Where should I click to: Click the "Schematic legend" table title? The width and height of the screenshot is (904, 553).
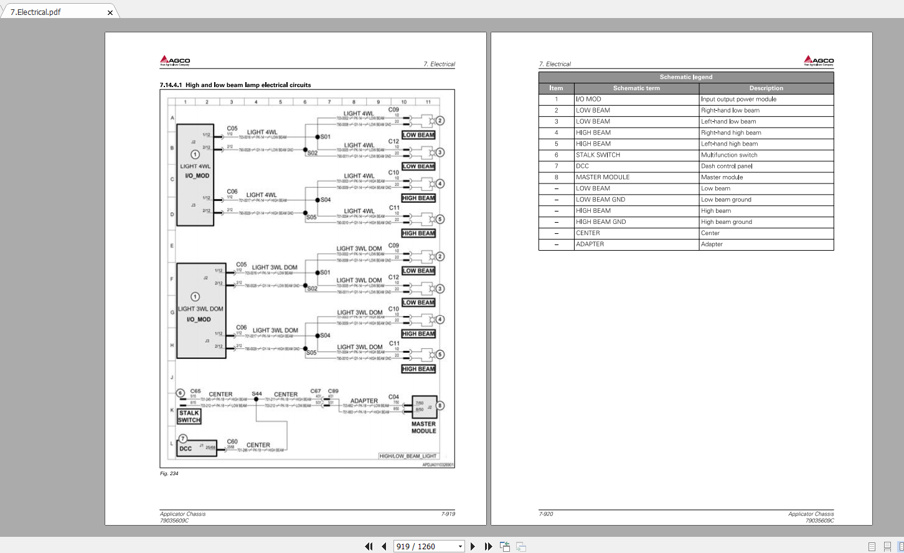coord(686,77)
